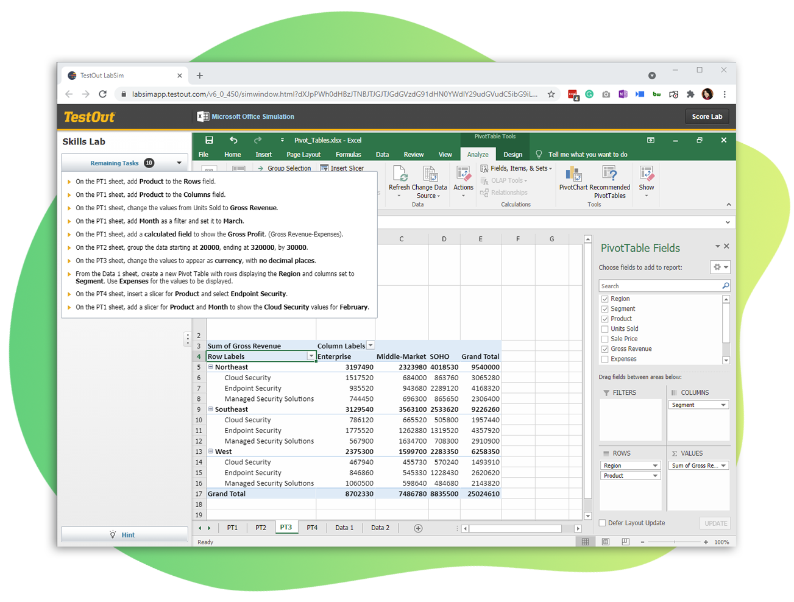Open Row Labels filter dropdown
Image resolution: width=794 pixels, height=602 pixels.
point(311,356)
